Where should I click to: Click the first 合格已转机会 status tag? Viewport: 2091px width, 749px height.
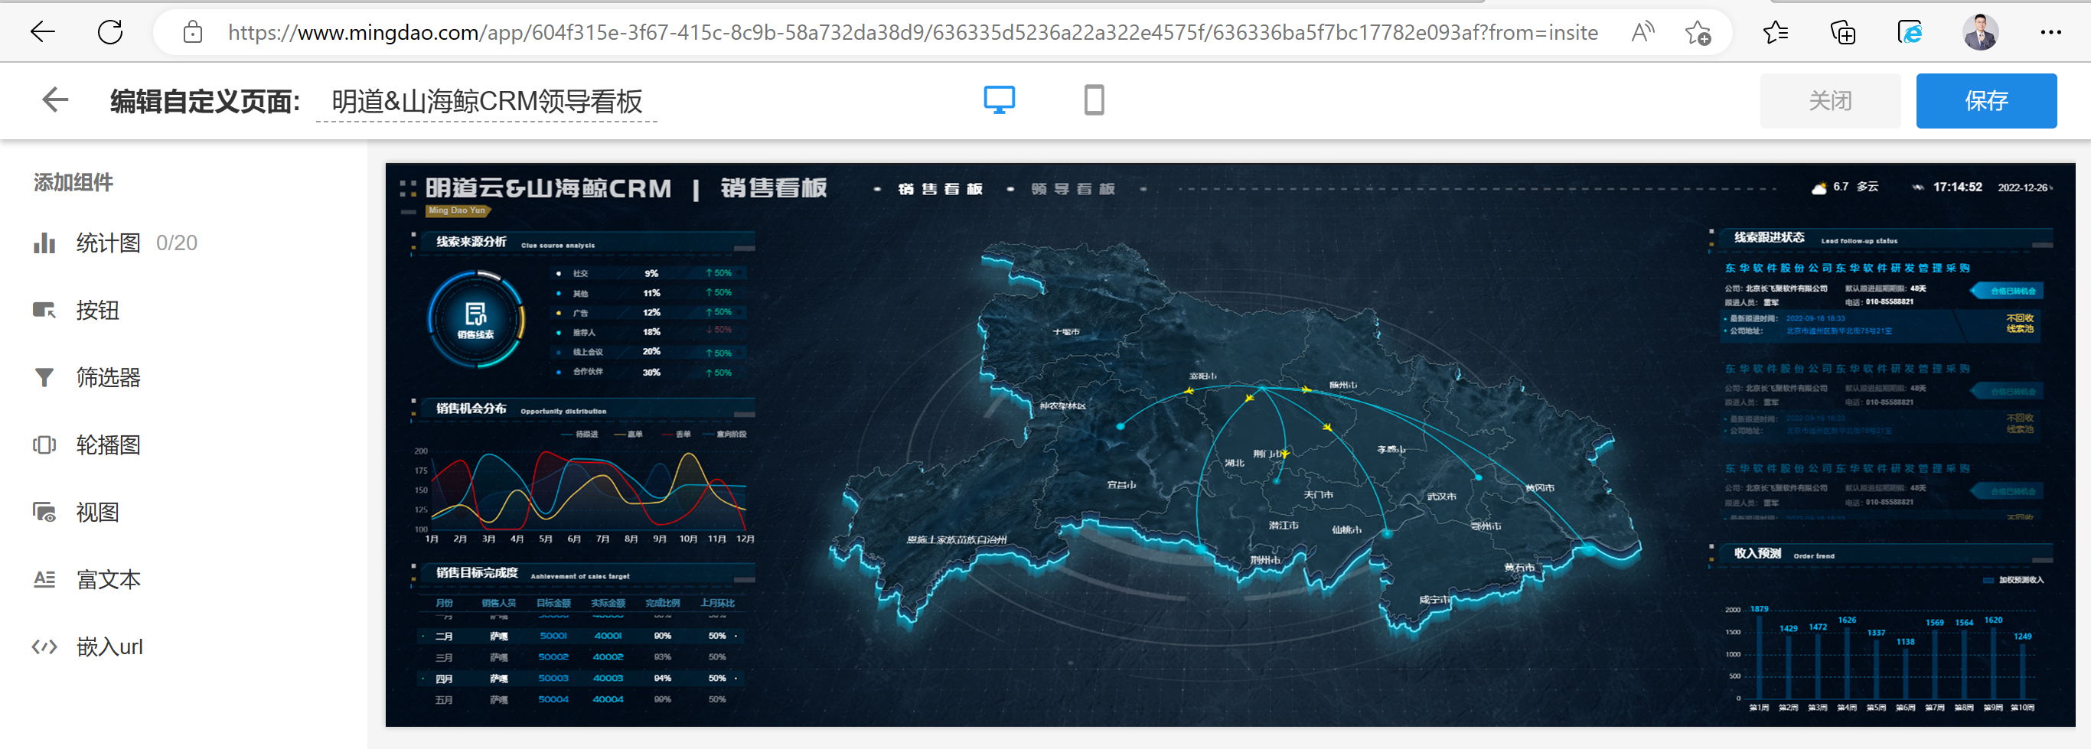pos(2008,291)
